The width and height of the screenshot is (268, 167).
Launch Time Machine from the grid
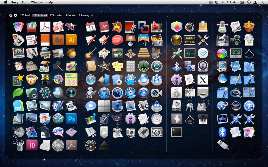[156, 66]
